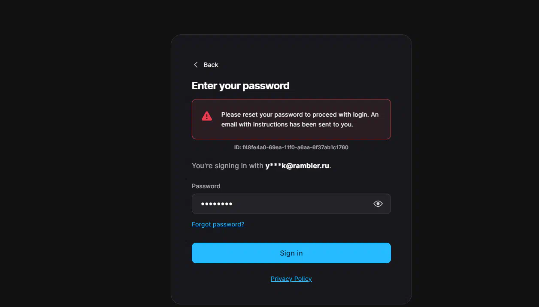Click the You're signing in with text
Screen dimensions: 539x307
pos(227,166)
